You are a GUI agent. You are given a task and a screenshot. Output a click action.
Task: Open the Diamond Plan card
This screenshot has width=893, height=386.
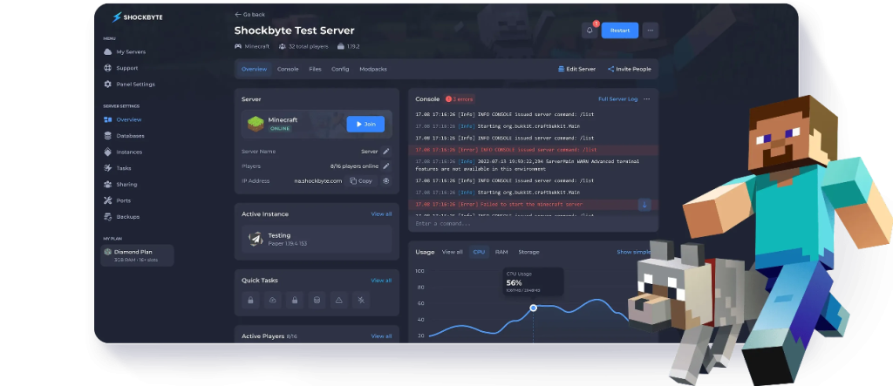[x=137, y=255]
